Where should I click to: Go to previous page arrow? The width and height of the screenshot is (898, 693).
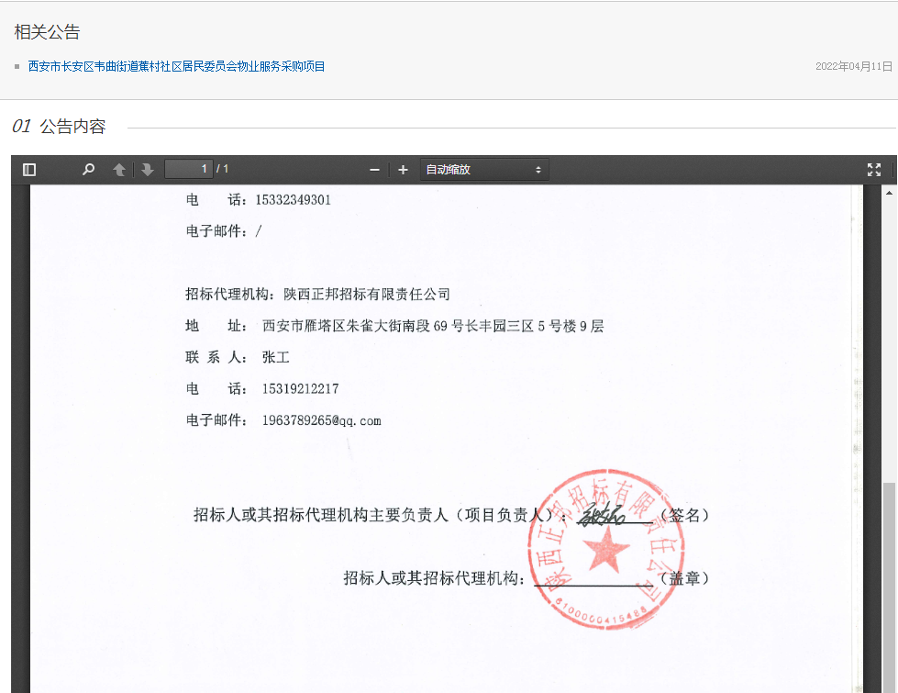coord(119,170)
